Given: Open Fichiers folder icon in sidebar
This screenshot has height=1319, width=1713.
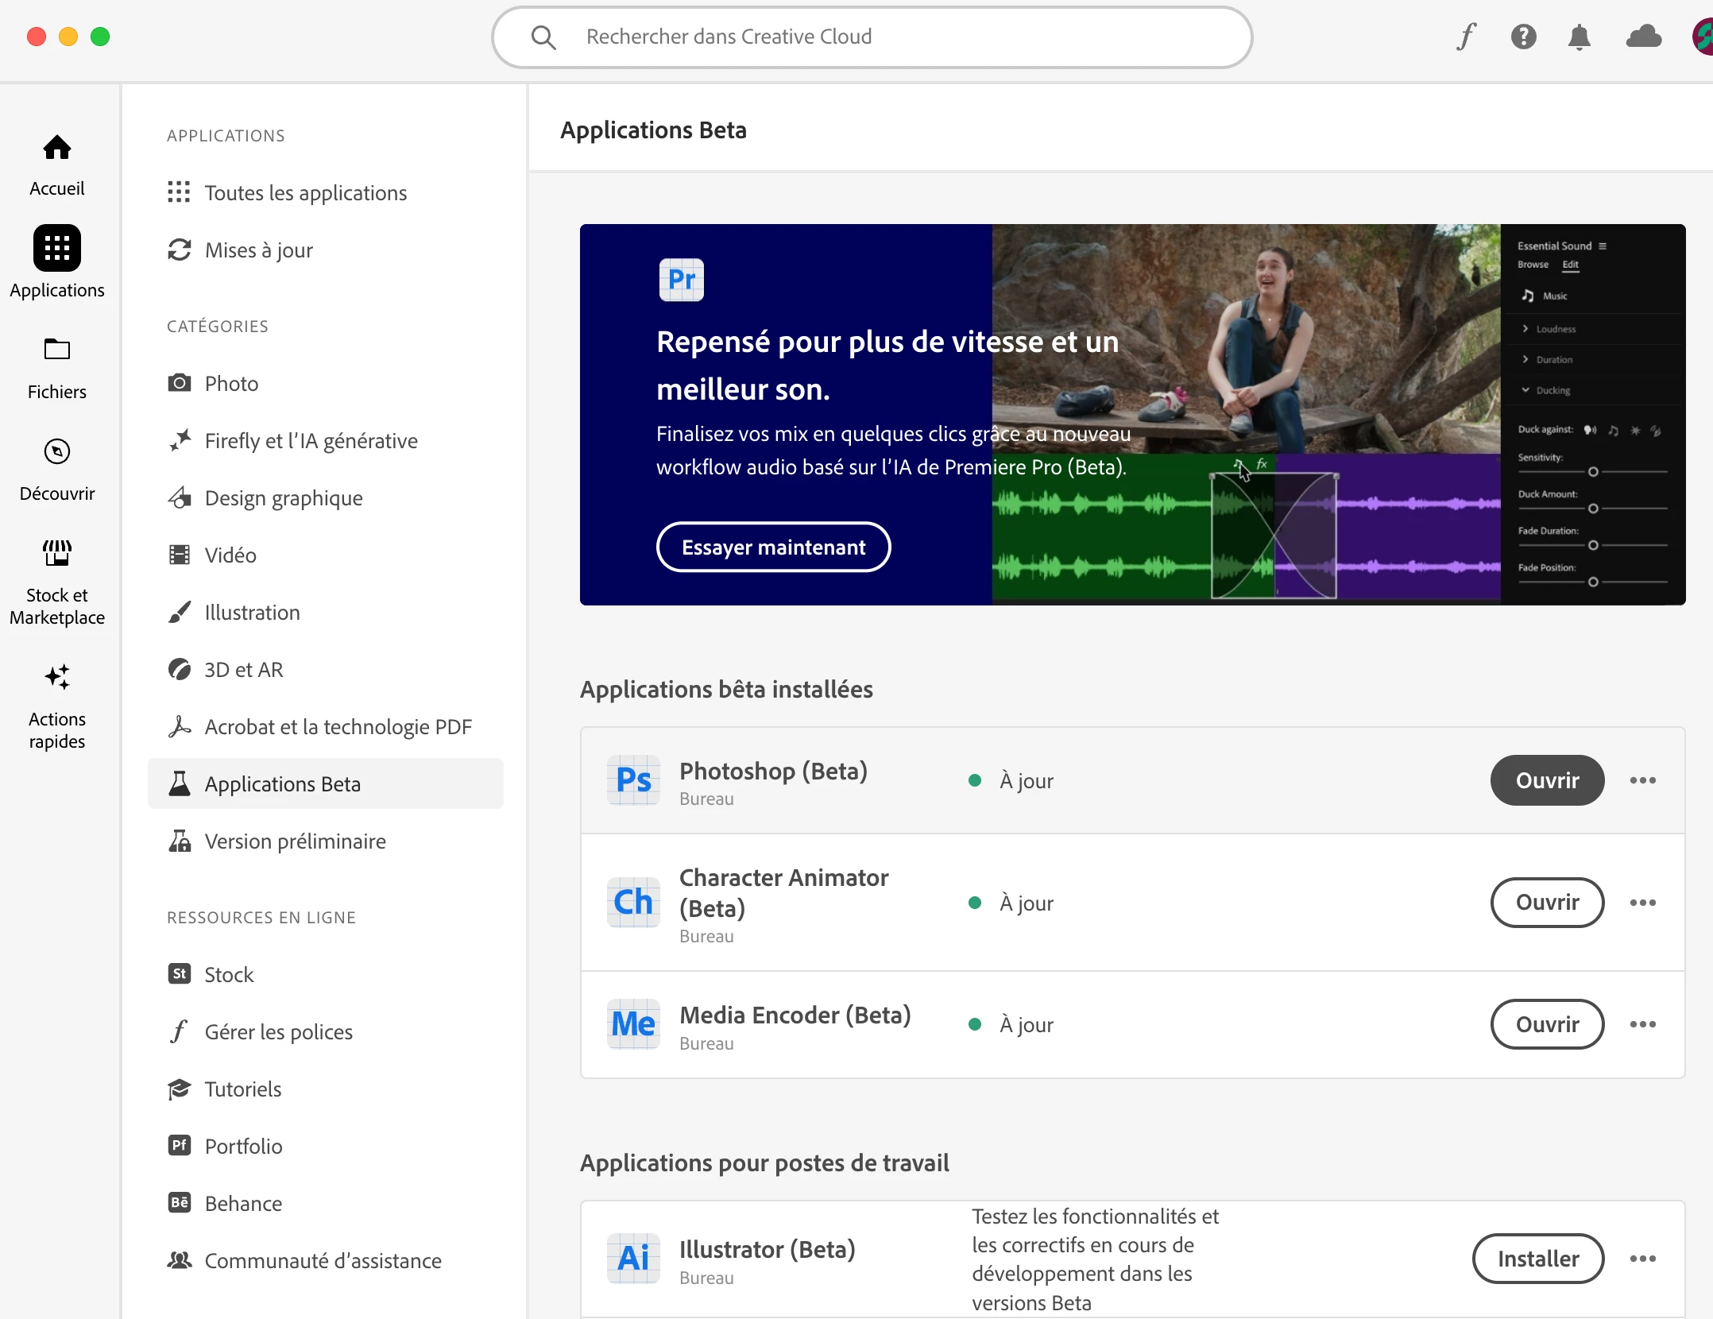Looking at the screenshot, I should point(56,350).
